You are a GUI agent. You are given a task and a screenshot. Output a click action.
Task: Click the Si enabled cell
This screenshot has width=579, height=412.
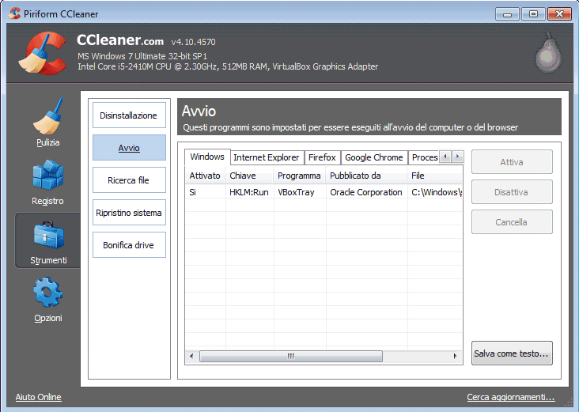(193, 192)
